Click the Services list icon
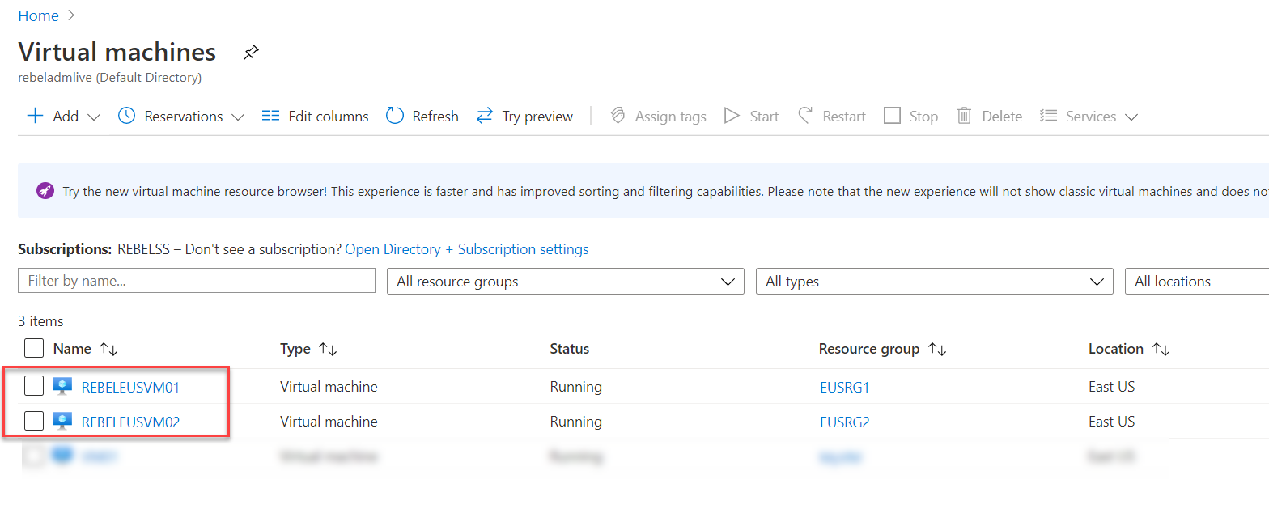The width and height of the screenshot is (1269, 522). click(x=1048, y=116)
